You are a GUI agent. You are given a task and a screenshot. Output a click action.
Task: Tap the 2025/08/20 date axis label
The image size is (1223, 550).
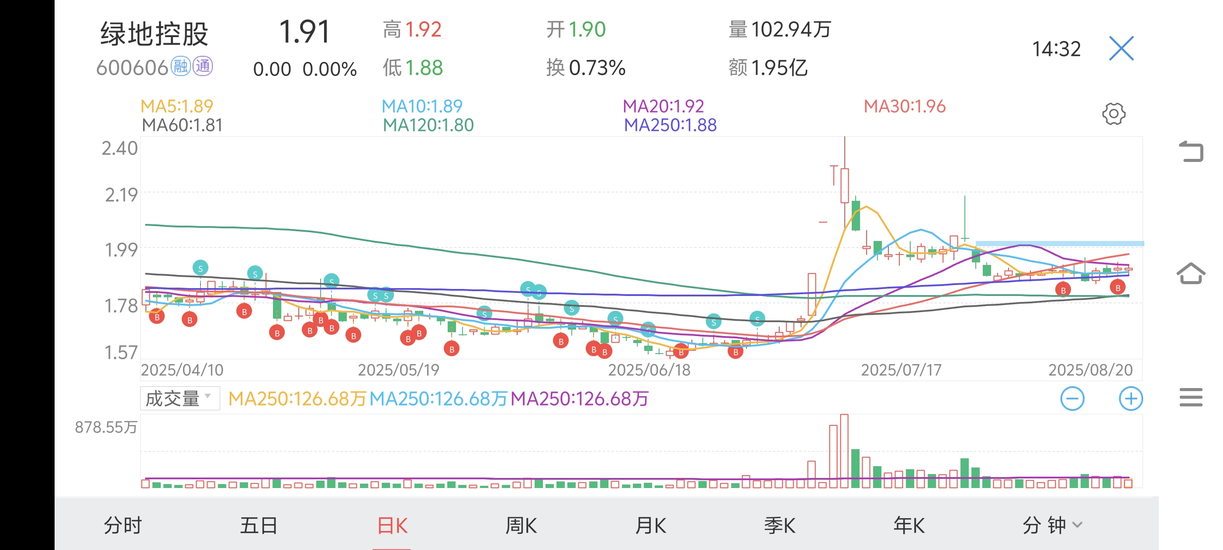click(1090, 370)
